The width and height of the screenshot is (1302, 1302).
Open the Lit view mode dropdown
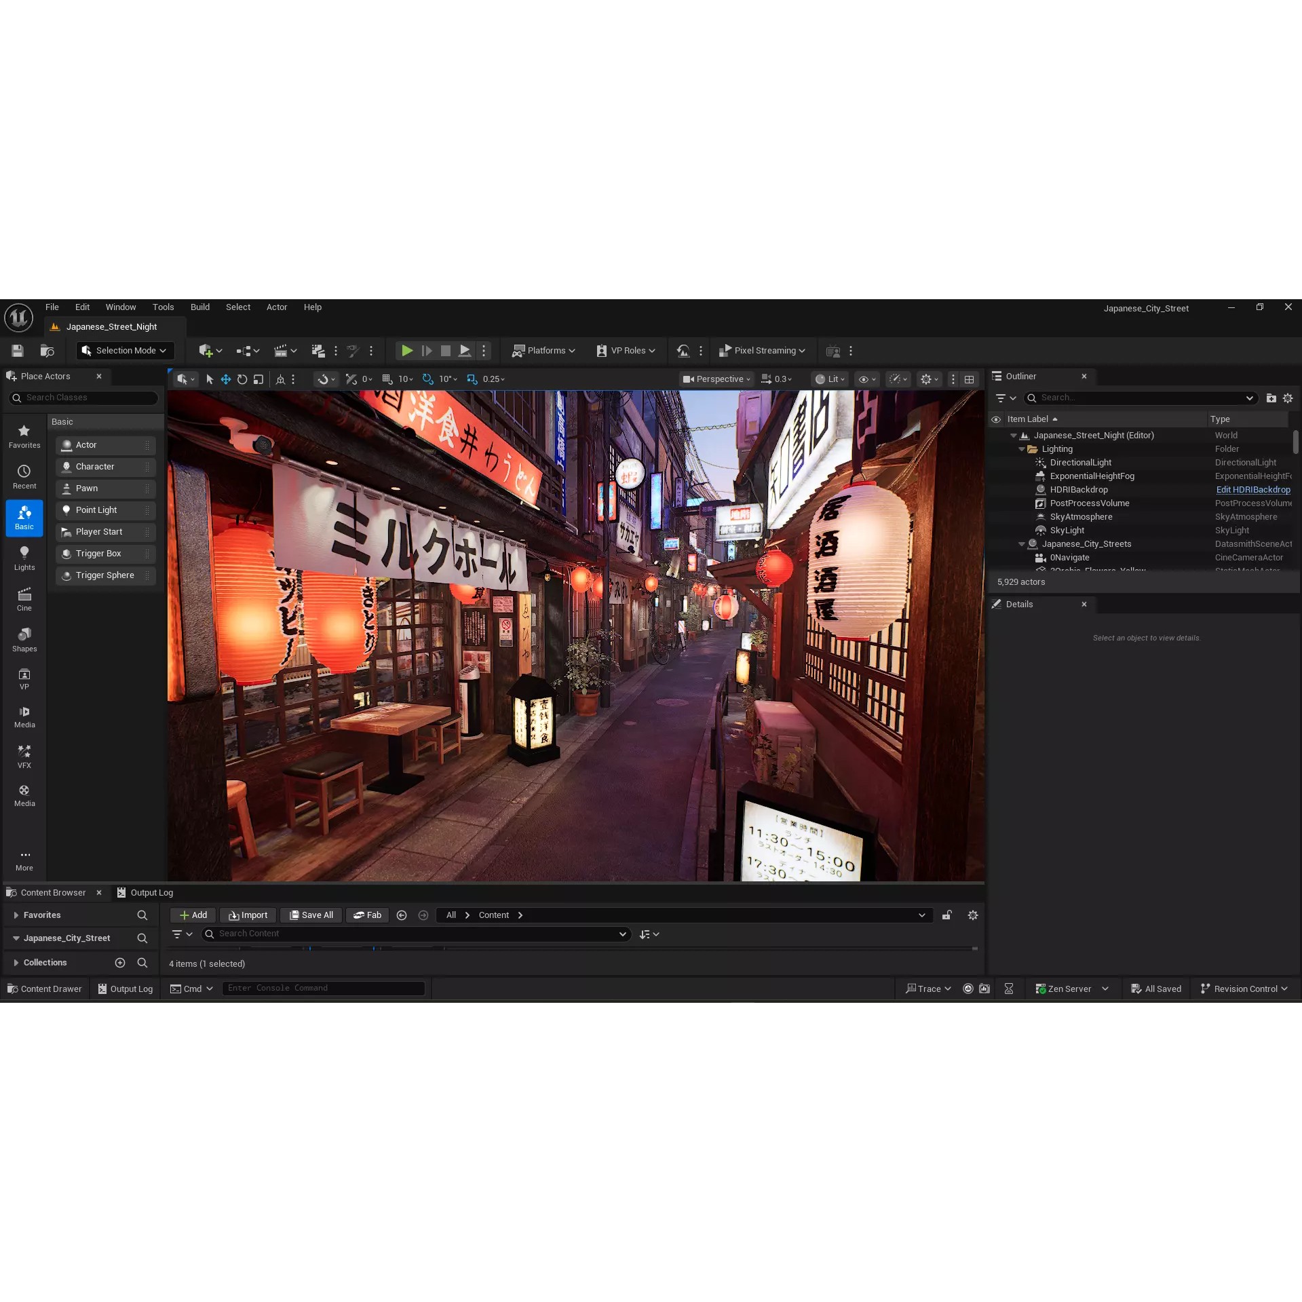point(830,379)
